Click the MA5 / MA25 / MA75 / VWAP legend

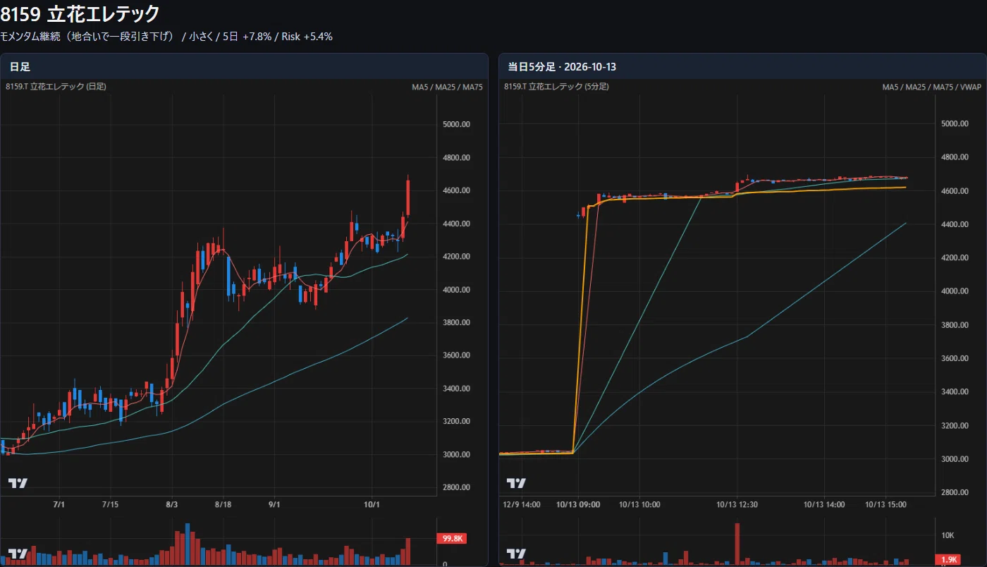pyautogui.click(x=931, y=87)
